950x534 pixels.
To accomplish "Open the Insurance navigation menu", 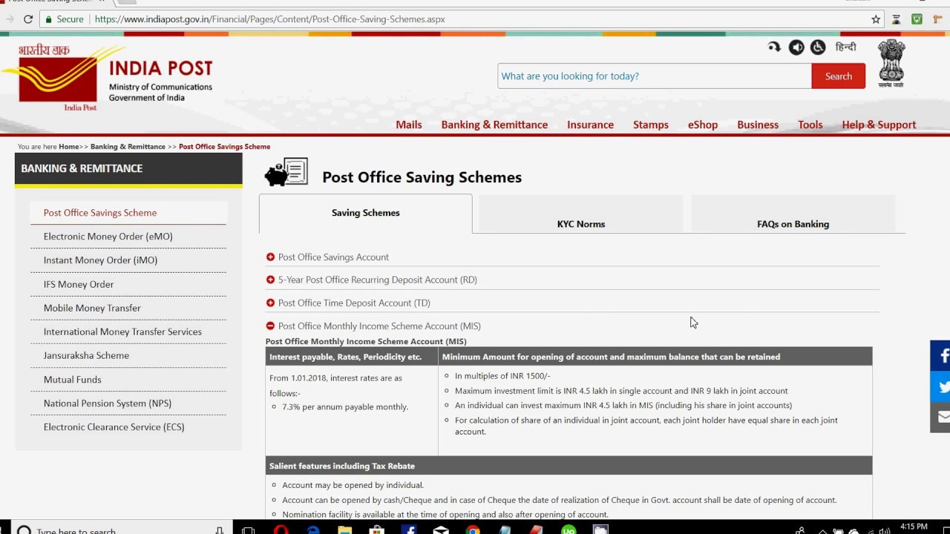I will coord(590,125).
